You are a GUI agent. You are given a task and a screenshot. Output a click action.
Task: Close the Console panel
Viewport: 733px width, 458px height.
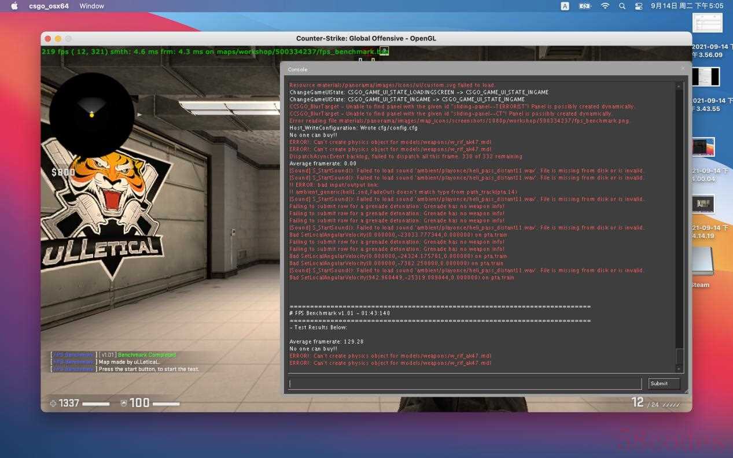point(683,68)
